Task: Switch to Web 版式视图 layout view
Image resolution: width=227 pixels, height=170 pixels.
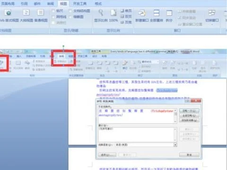Action: click(9, 16)
